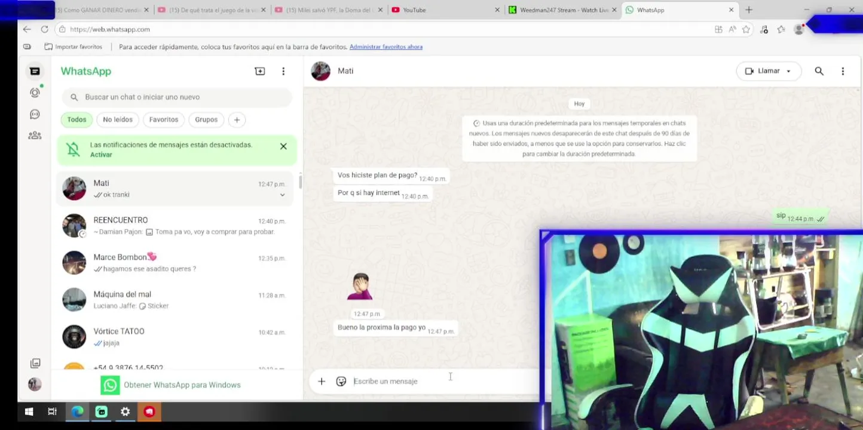
Task: Switch to the Weedman247 Stream tab
Action: [x=562, y=10]
